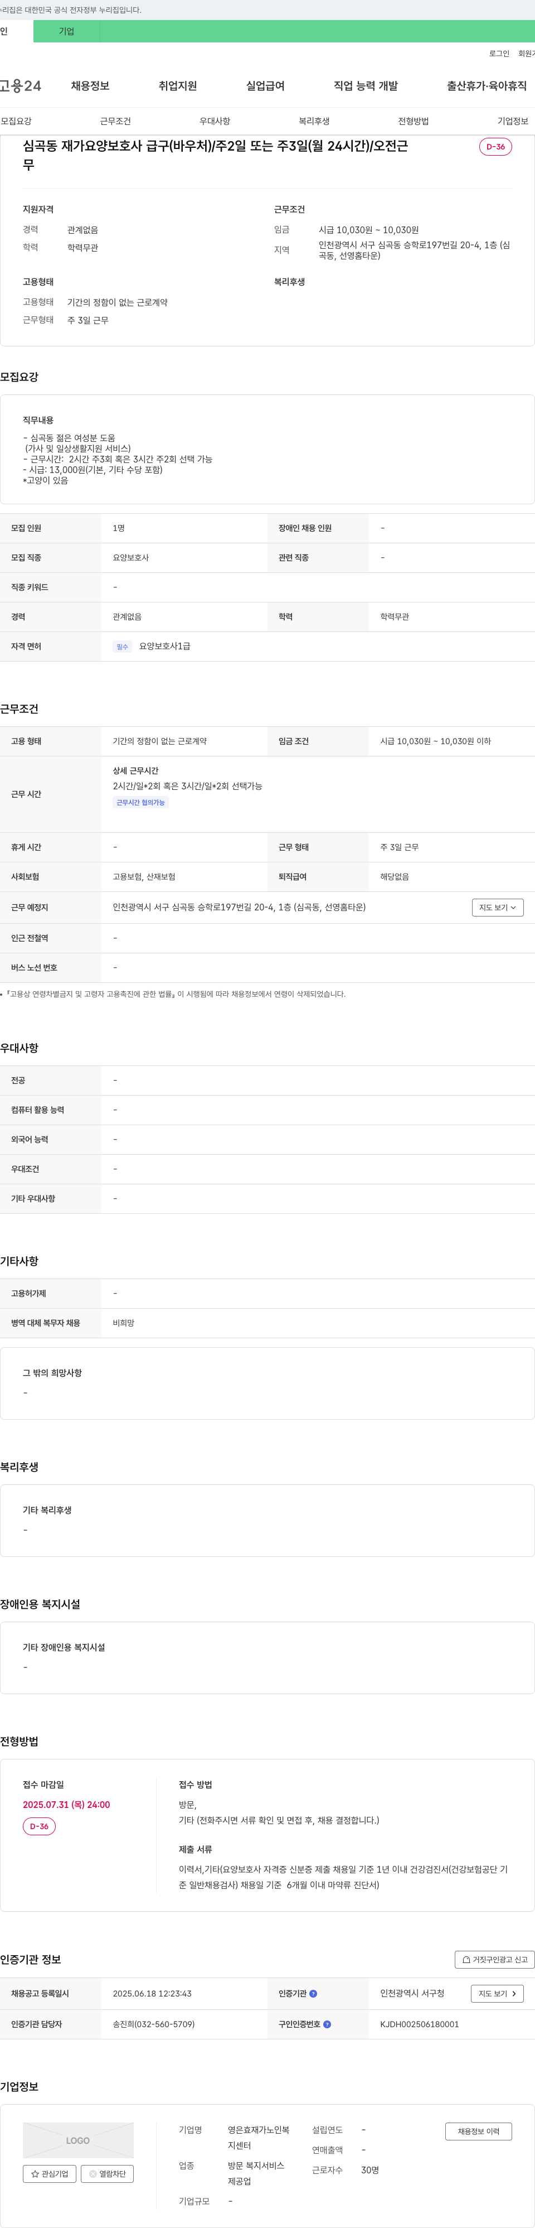Click the 구인인증번호 value KJDH002506180001

pos(419,2024)
